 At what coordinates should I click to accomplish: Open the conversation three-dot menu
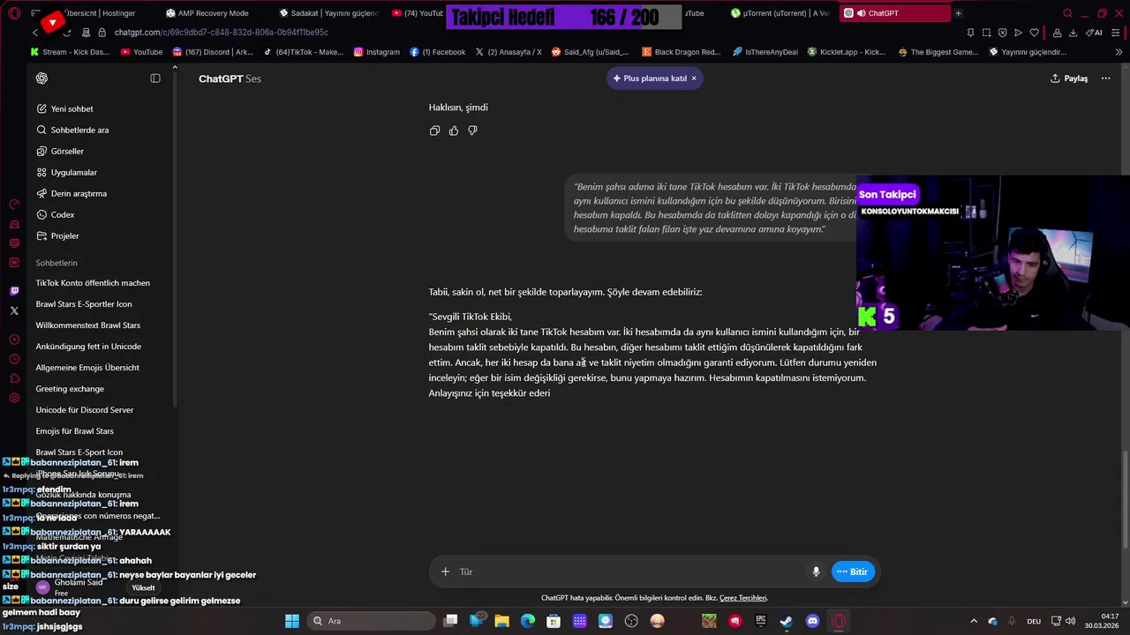tap(1107, 78)
